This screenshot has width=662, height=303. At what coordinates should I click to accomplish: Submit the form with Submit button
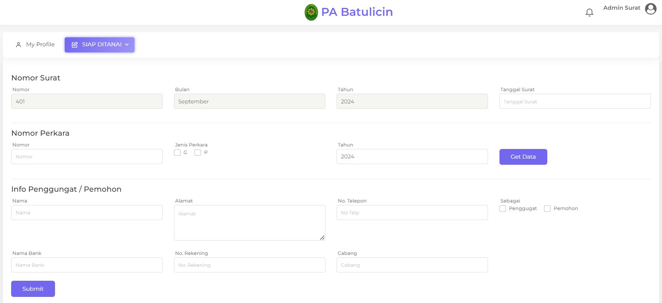point(33,289)
